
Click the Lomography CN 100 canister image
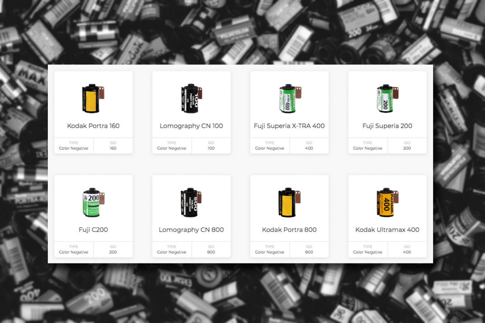(191, 98)
